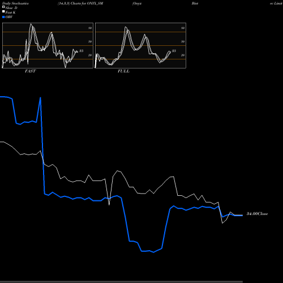Click the 80 level label in FAST chart

90,28
